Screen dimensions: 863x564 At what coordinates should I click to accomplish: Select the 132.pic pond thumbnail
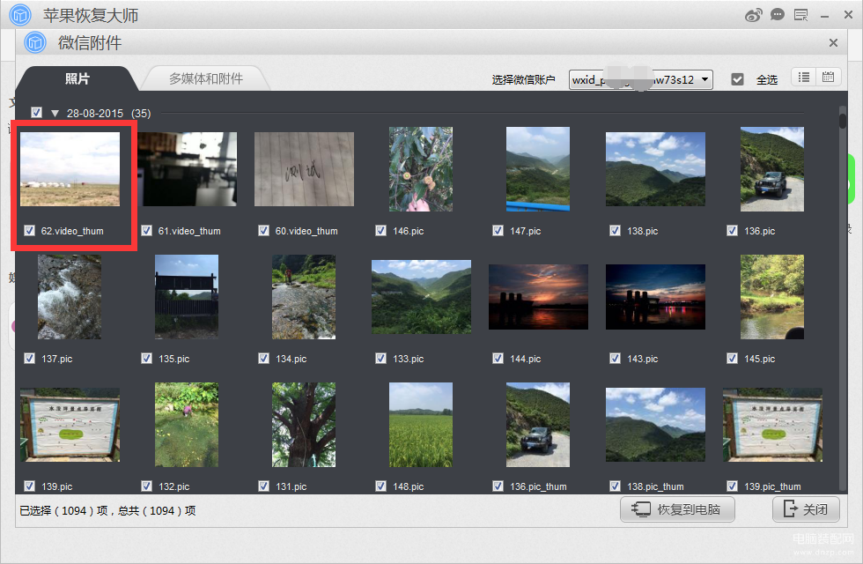click(187, 425)
